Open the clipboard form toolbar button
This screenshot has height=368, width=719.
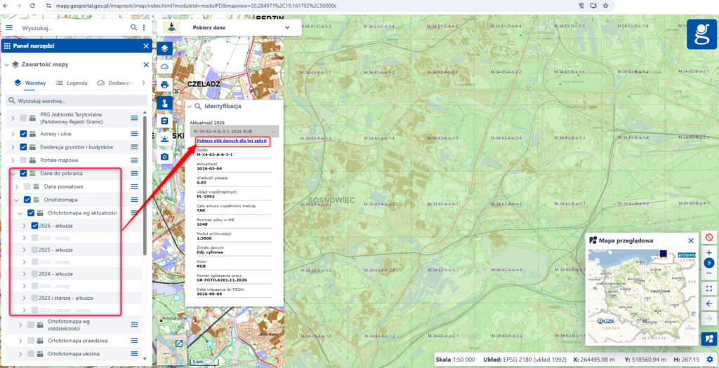(x=164, y=121)
